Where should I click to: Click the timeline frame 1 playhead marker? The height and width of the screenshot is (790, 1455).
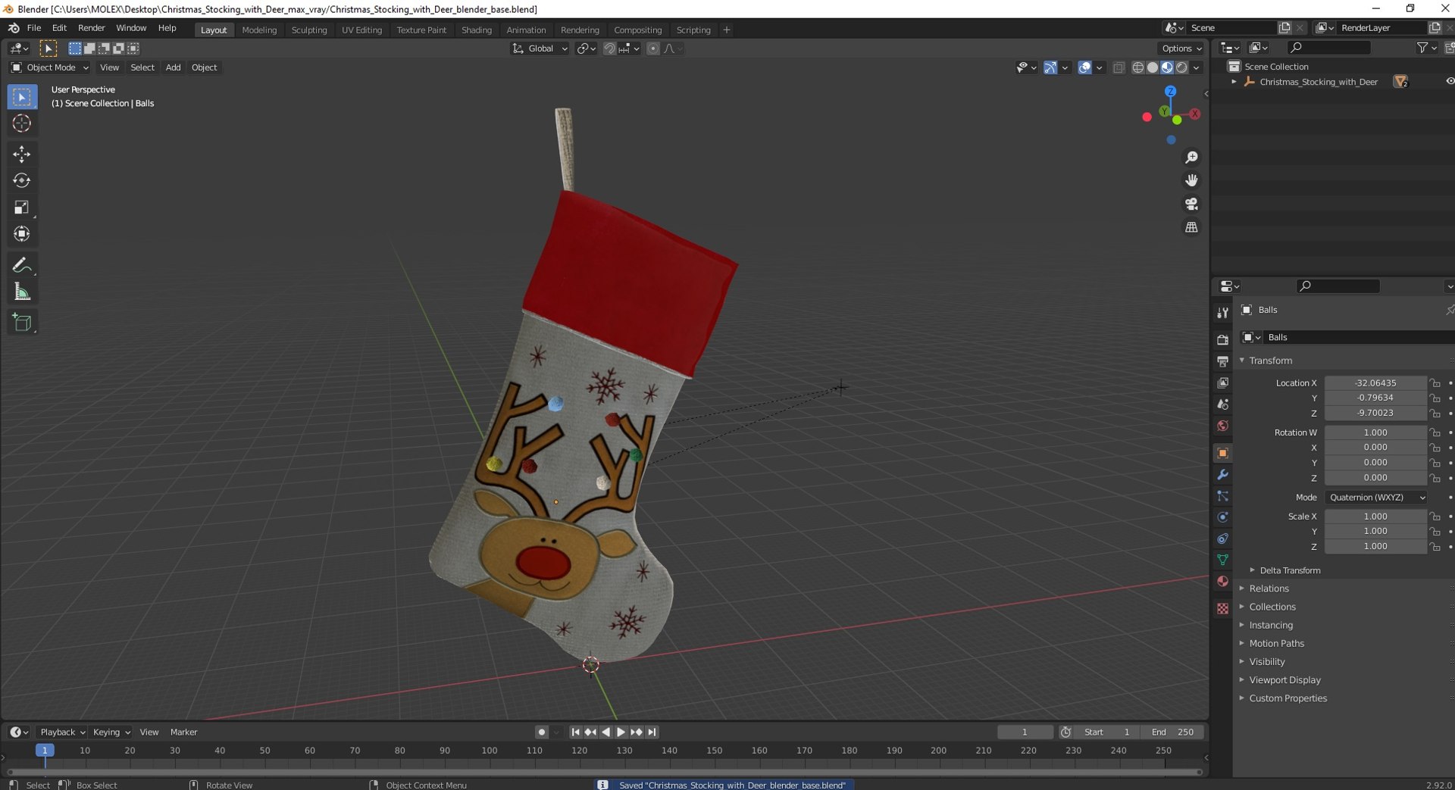pos(45,750)
